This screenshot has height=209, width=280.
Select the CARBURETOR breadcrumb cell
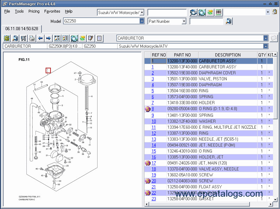tap(25, 46)
